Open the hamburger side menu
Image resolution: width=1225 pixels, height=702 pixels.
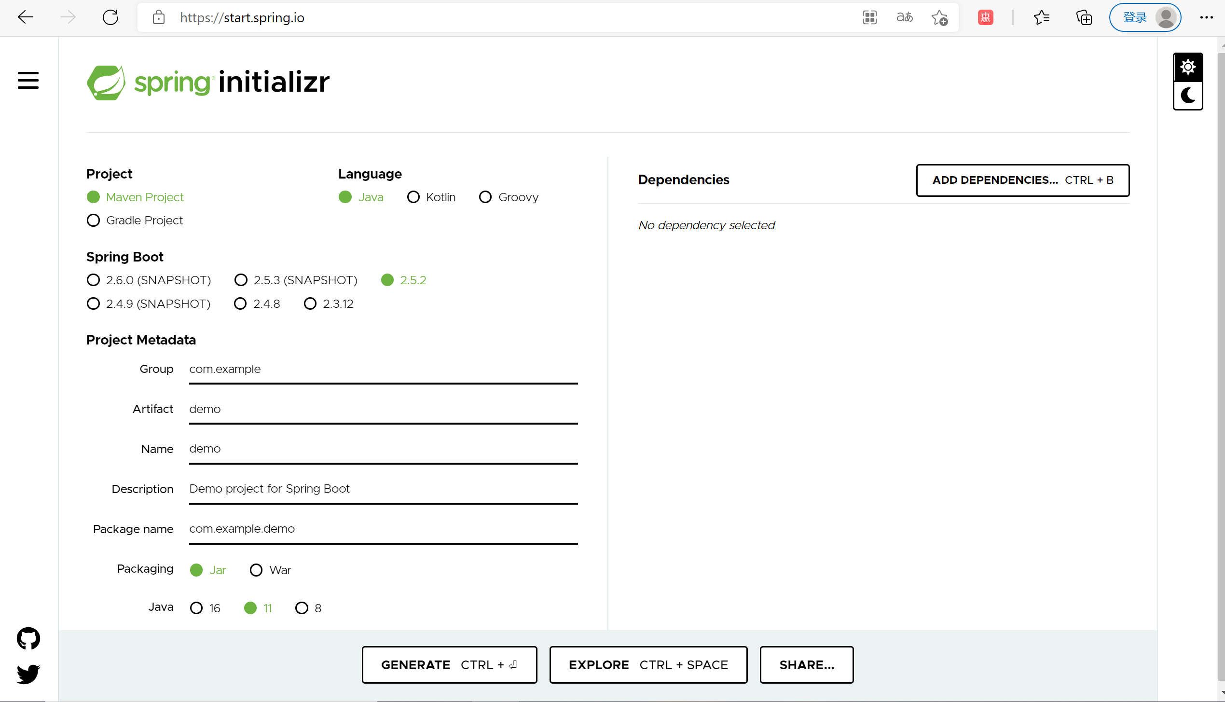(28, 81)
